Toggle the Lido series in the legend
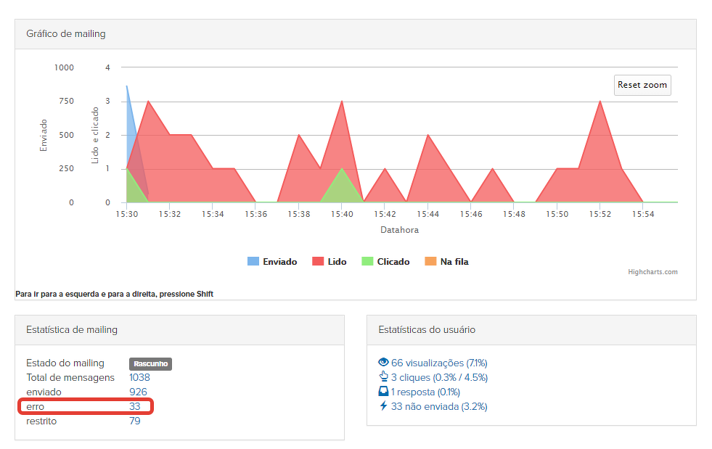 337,262
